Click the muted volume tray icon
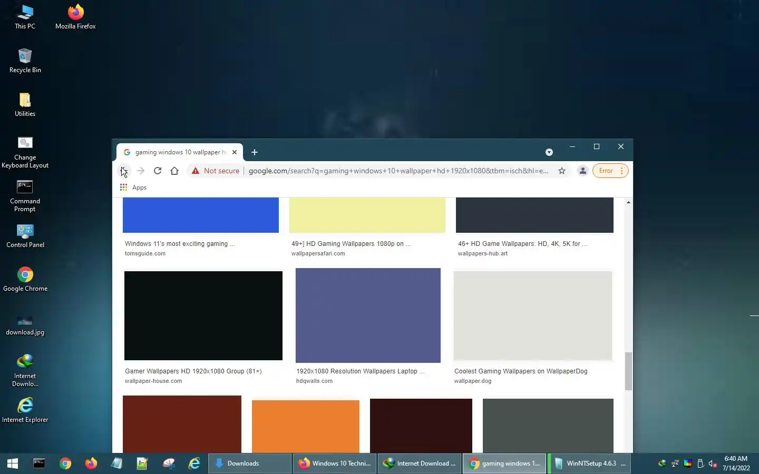Screen dimensions: 759x474 click(713, 463)
